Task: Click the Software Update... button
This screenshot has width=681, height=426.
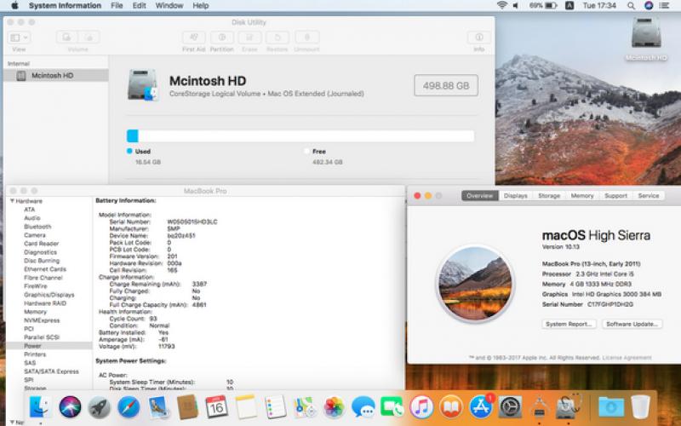Action: pyautogui.click(x=632, y=324)
